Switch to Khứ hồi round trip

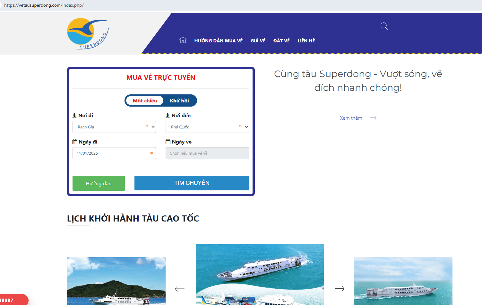click(179, 100)
